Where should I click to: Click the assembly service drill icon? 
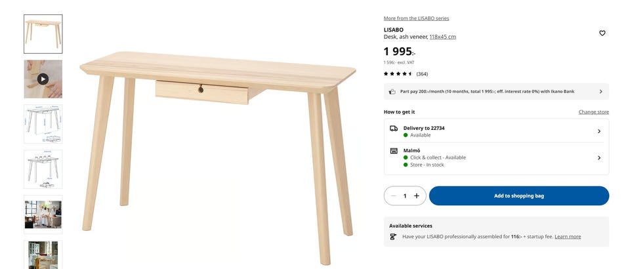393,237
